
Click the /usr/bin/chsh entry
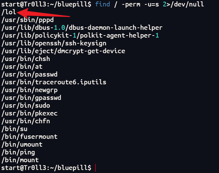[x=26, y=59]
